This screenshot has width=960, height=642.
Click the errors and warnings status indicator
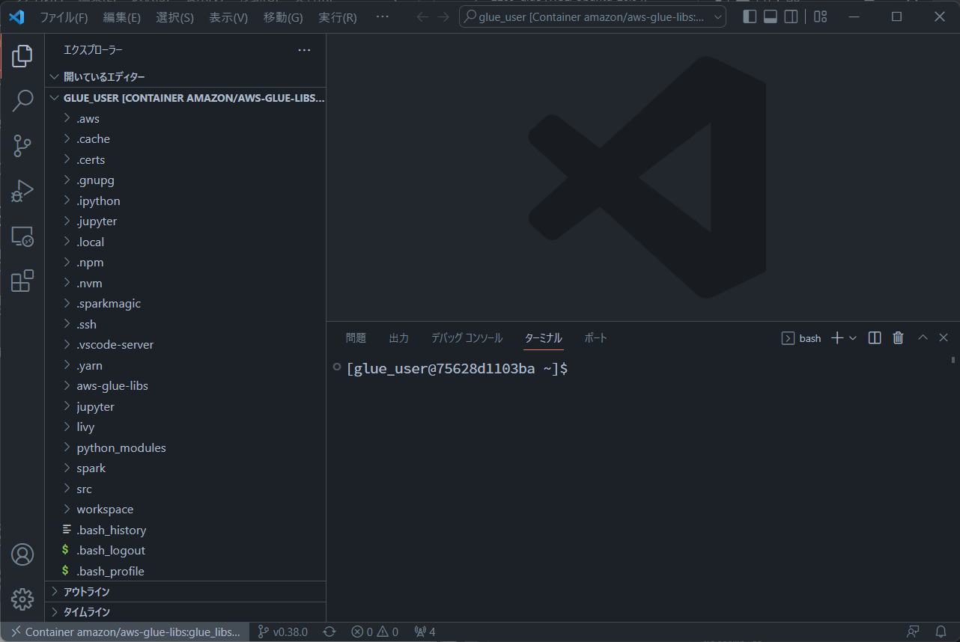coord(374,632)
